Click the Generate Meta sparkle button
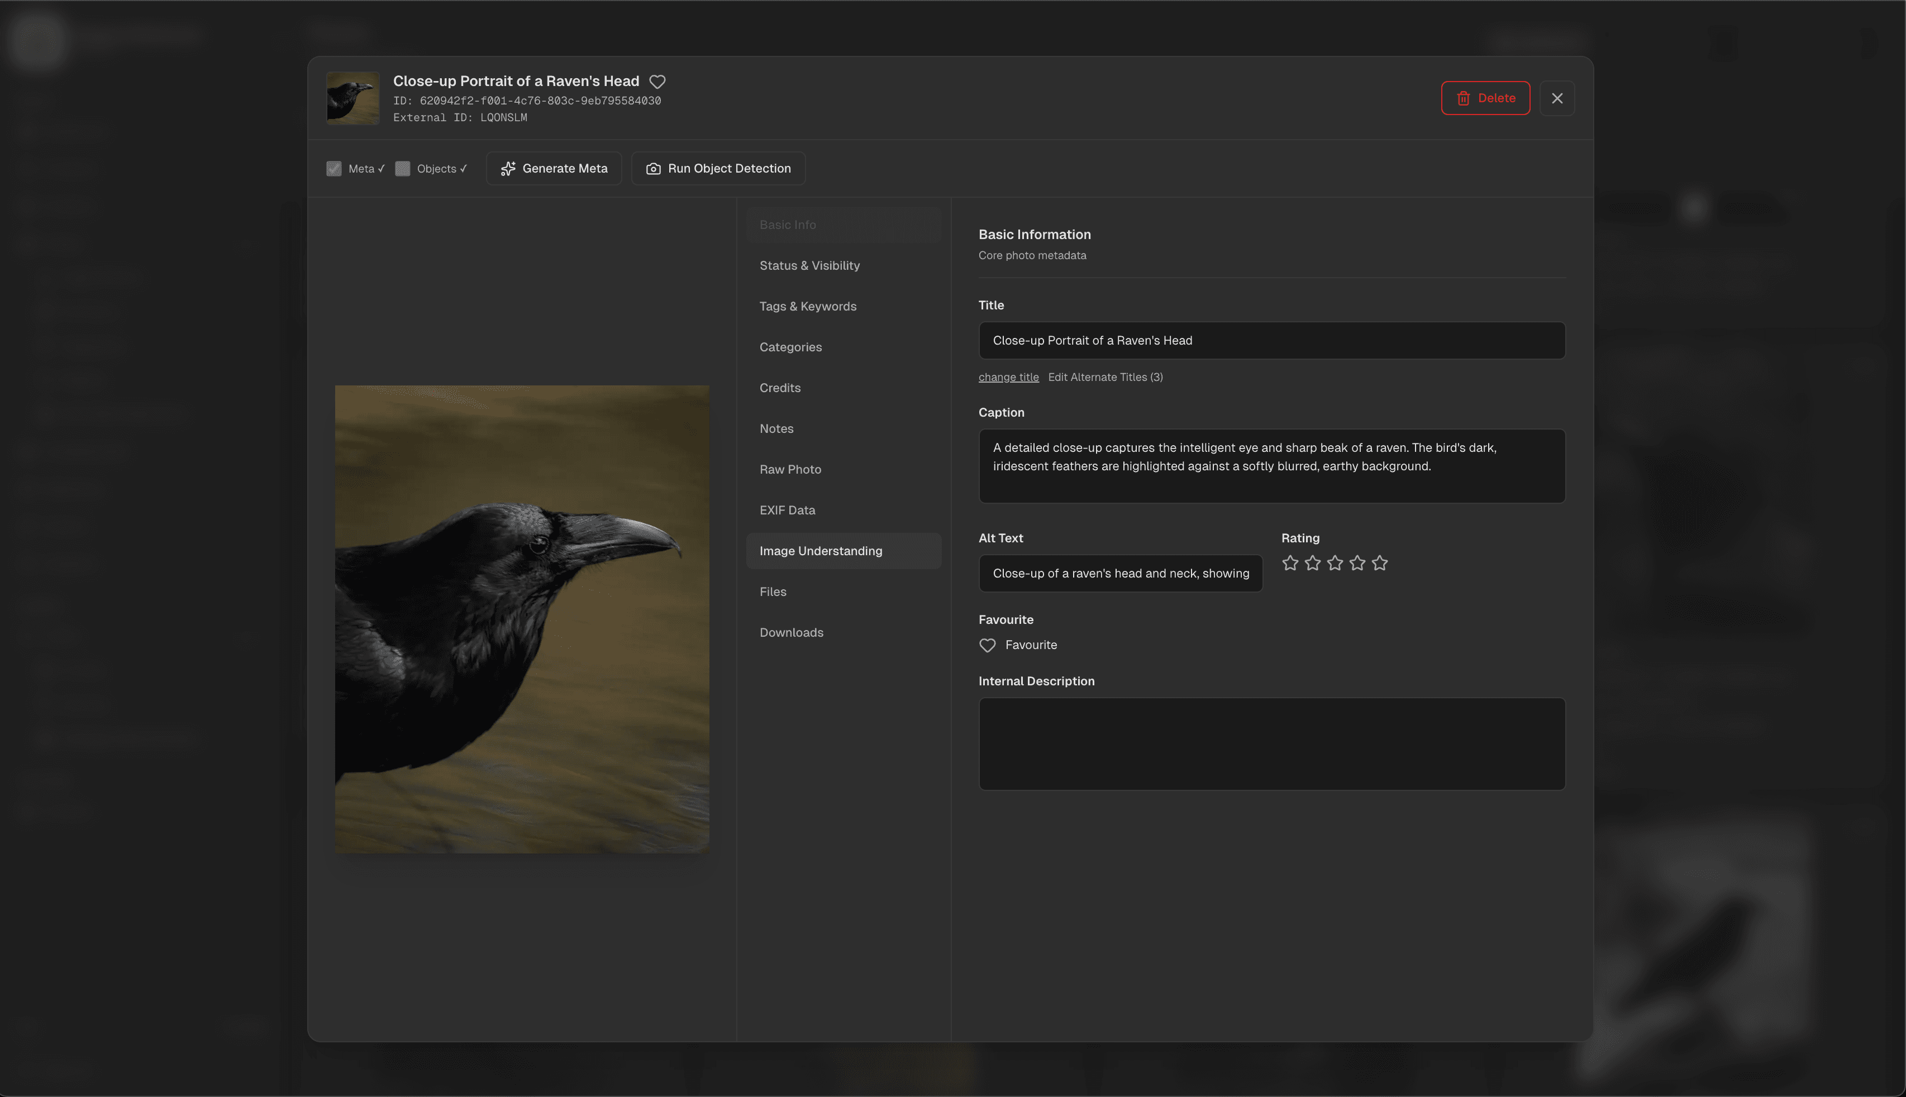1906x1097 pixels. point(554,168)
